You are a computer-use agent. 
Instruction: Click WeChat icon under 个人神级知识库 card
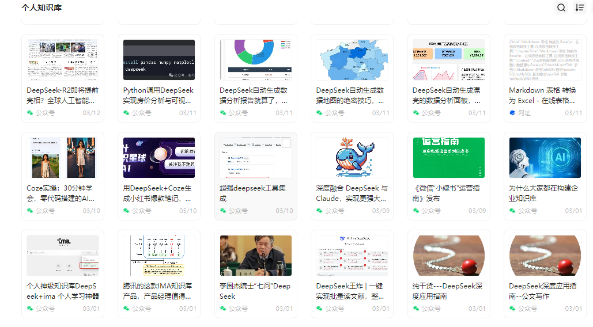(x=30, y=308)
